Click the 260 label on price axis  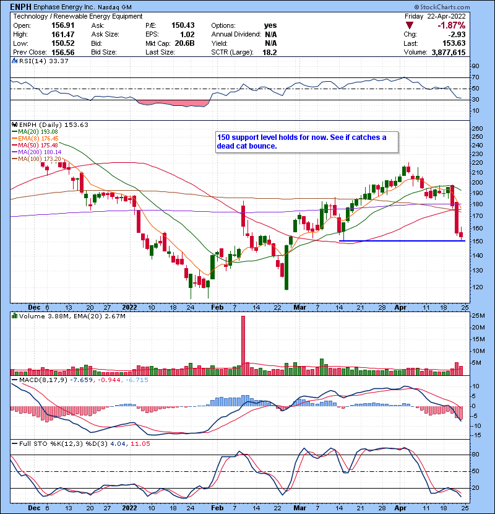[x=478, y=129]
